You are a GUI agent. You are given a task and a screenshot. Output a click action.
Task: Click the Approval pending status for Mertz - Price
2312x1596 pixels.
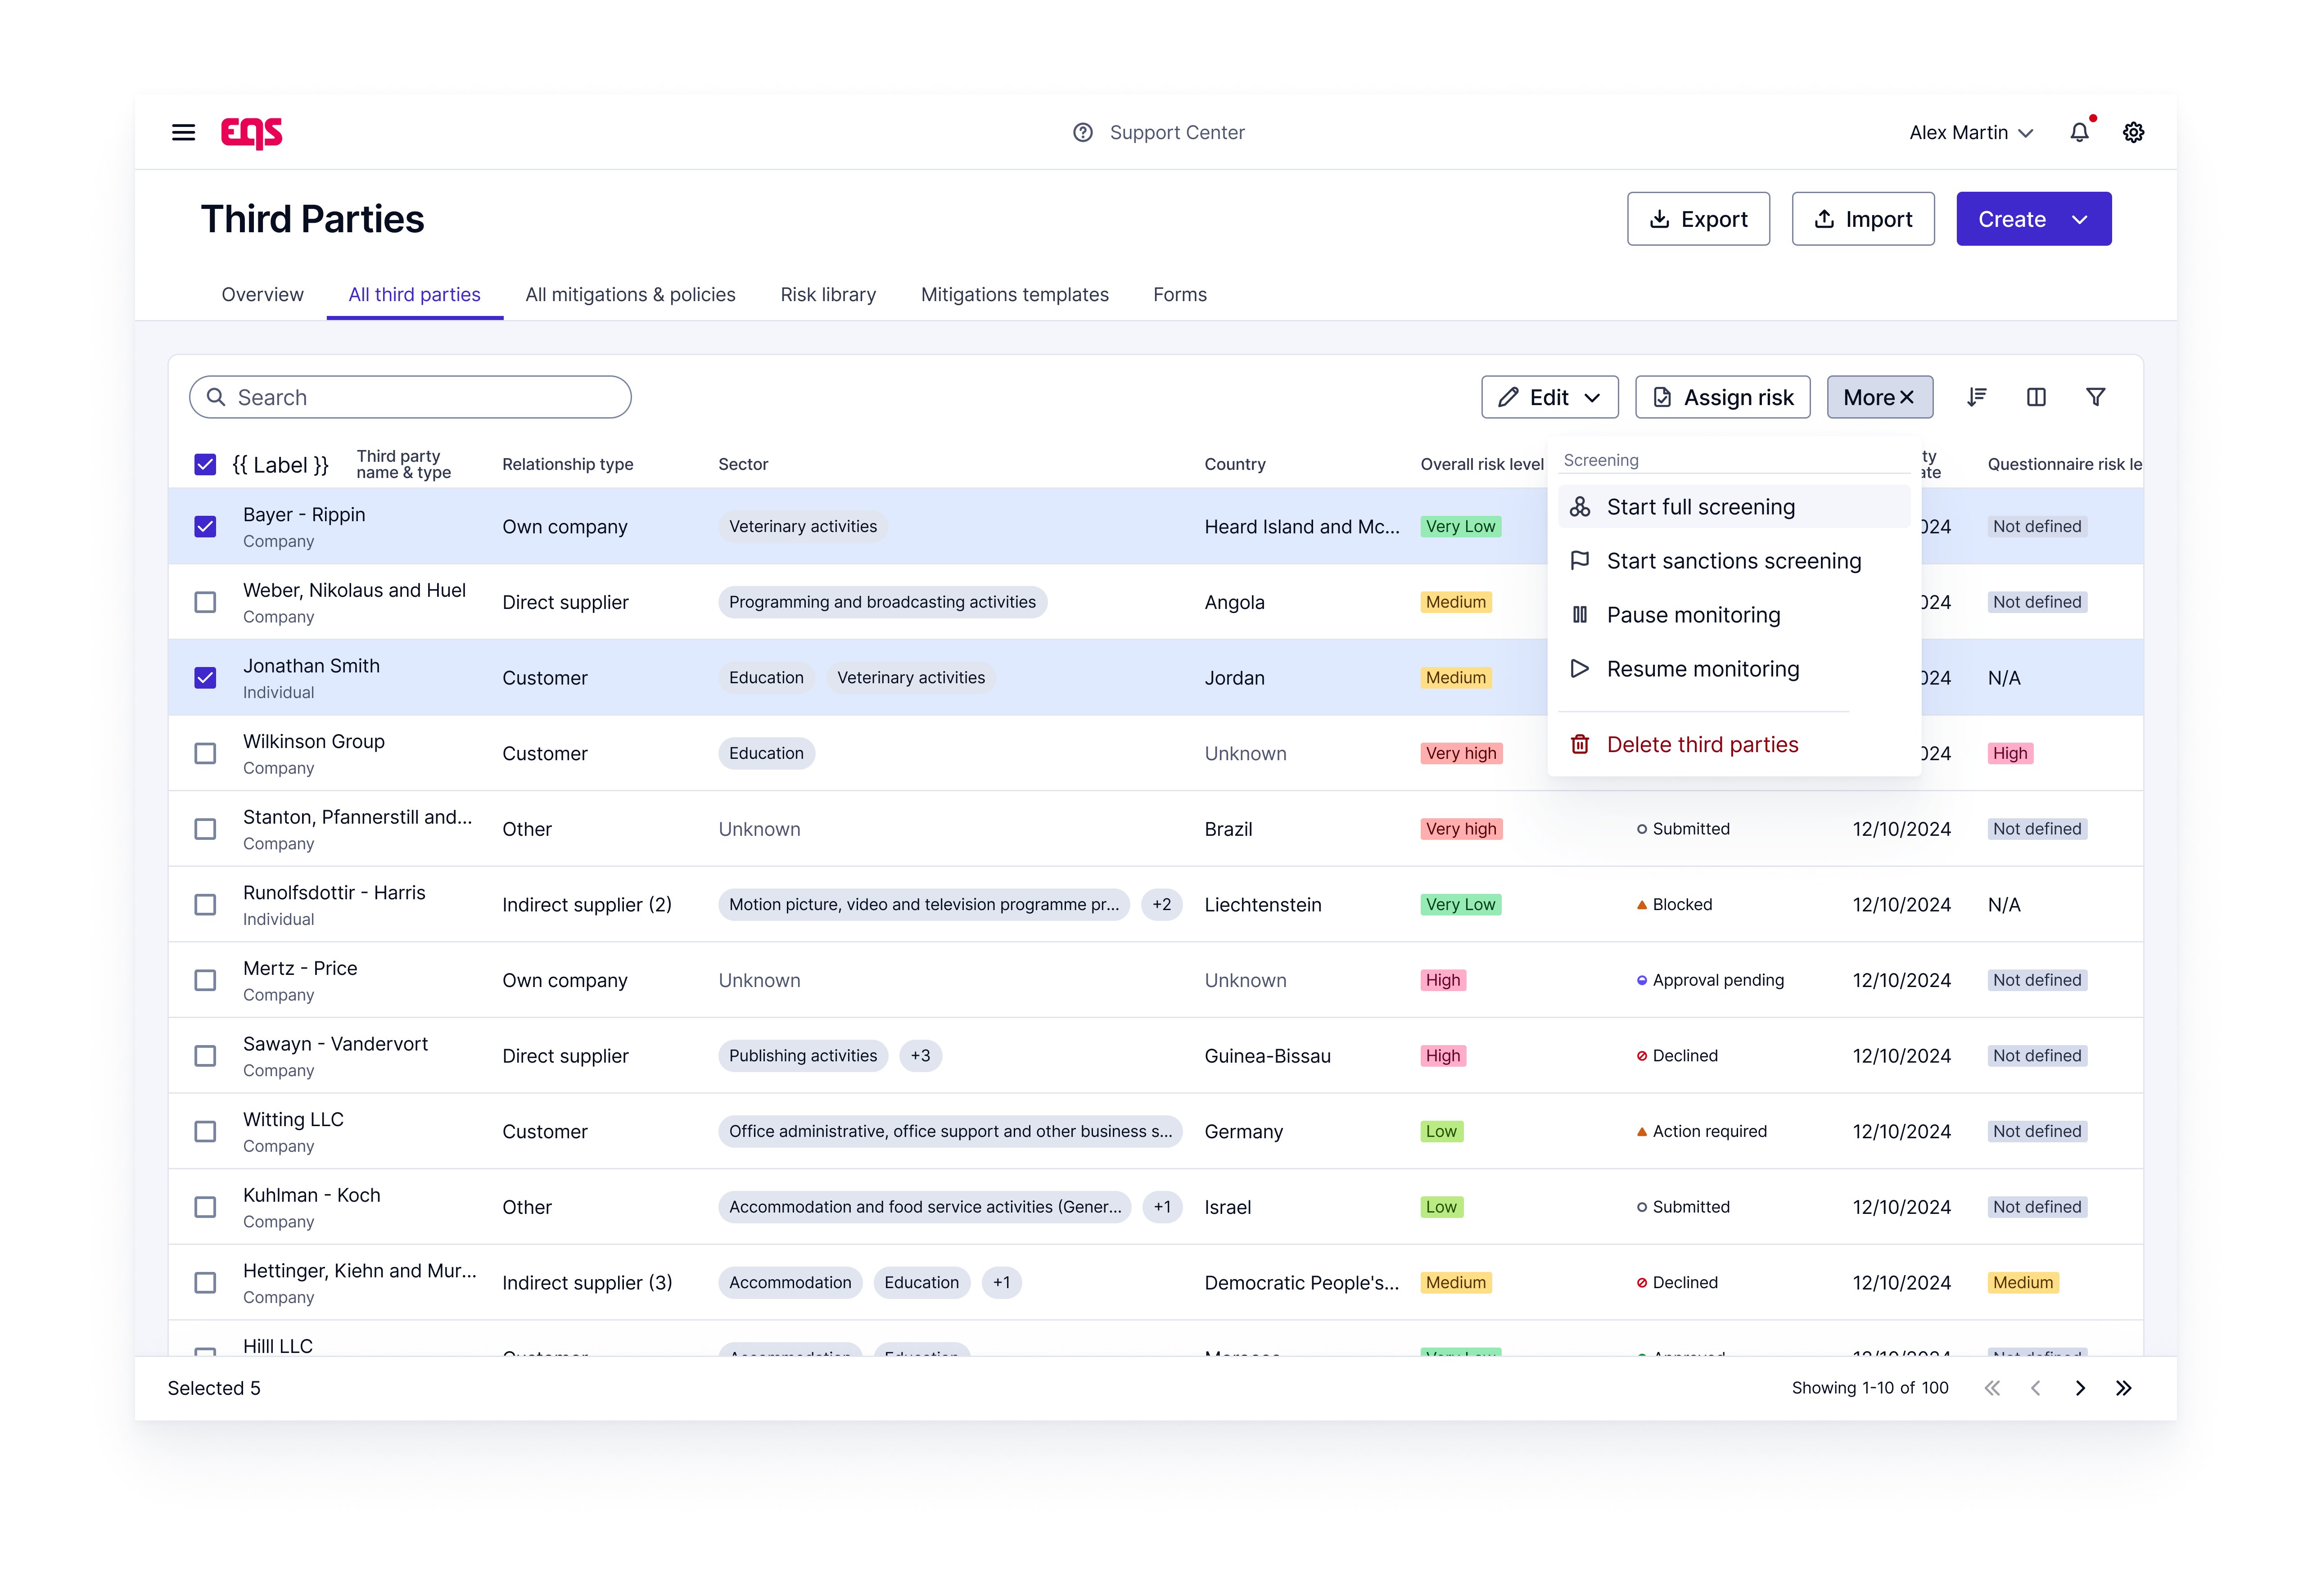[1710, 980]
